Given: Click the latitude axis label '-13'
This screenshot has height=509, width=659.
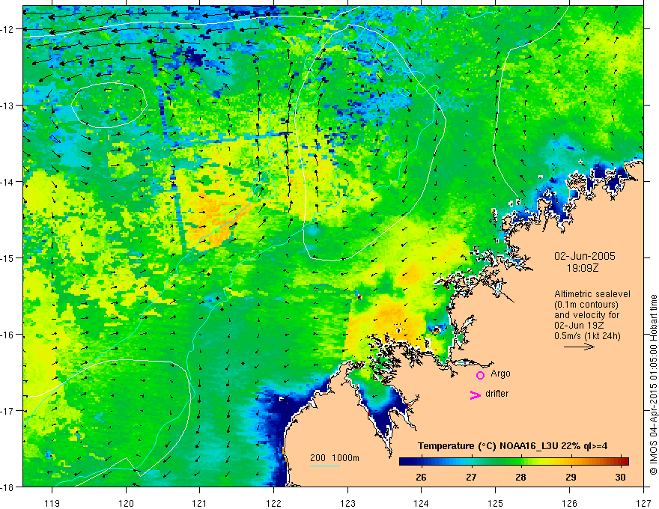Looking at the screenshot, I should pyautogui.click(x=8, y=106).
